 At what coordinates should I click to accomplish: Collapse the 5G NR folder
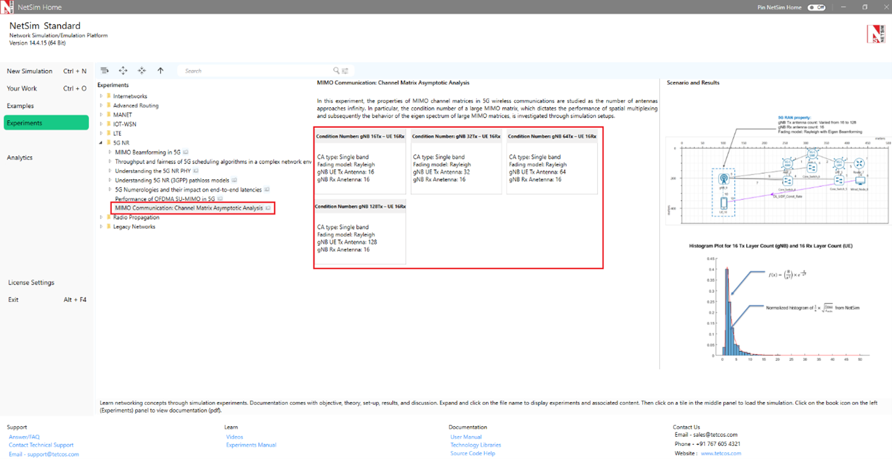(101, 143)
